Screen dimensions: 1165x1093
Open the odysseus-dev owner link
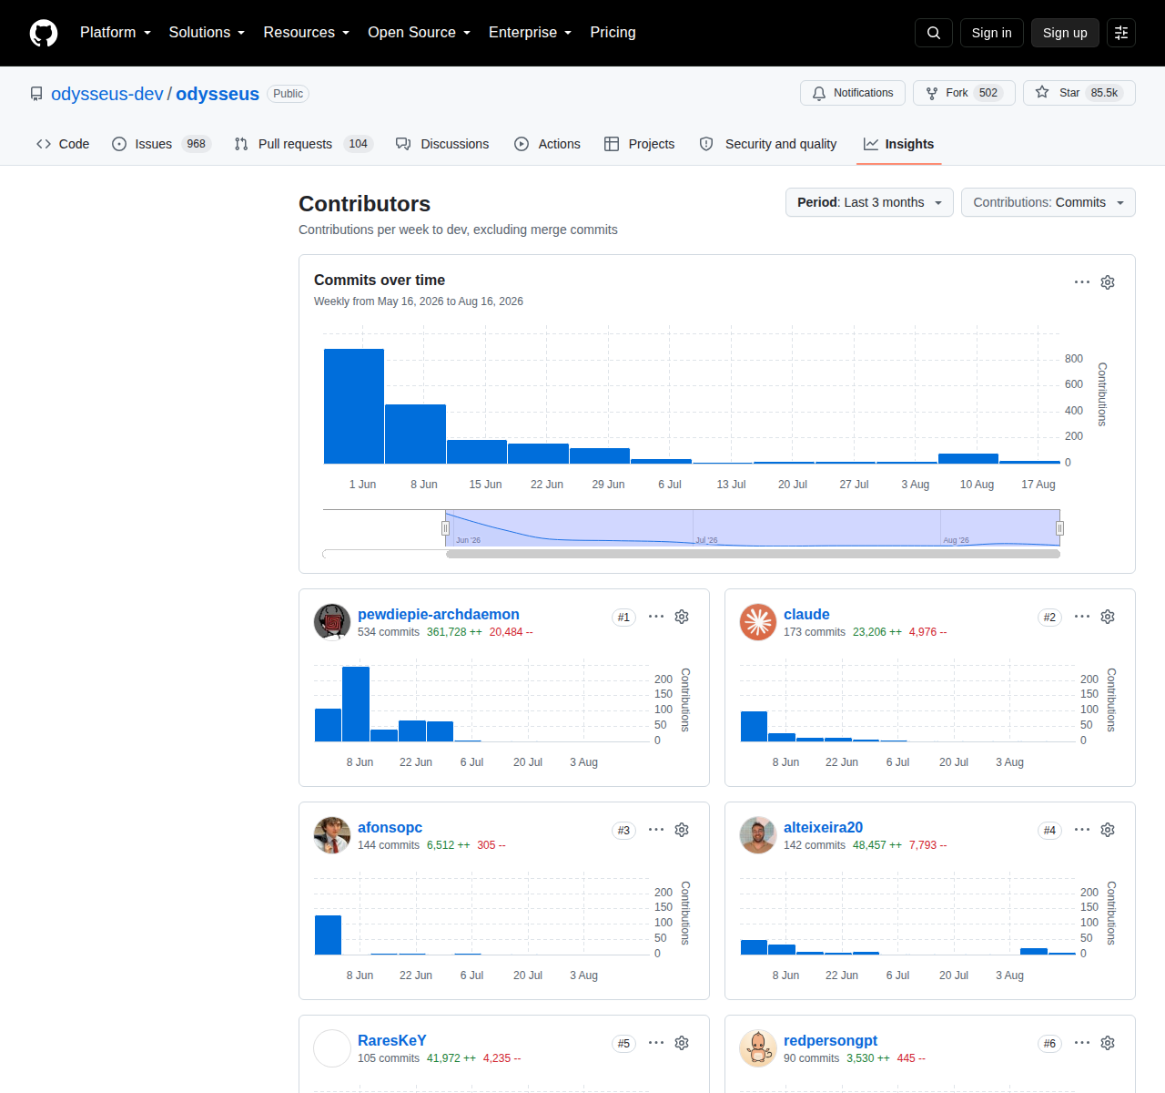(x=107, y=94)
